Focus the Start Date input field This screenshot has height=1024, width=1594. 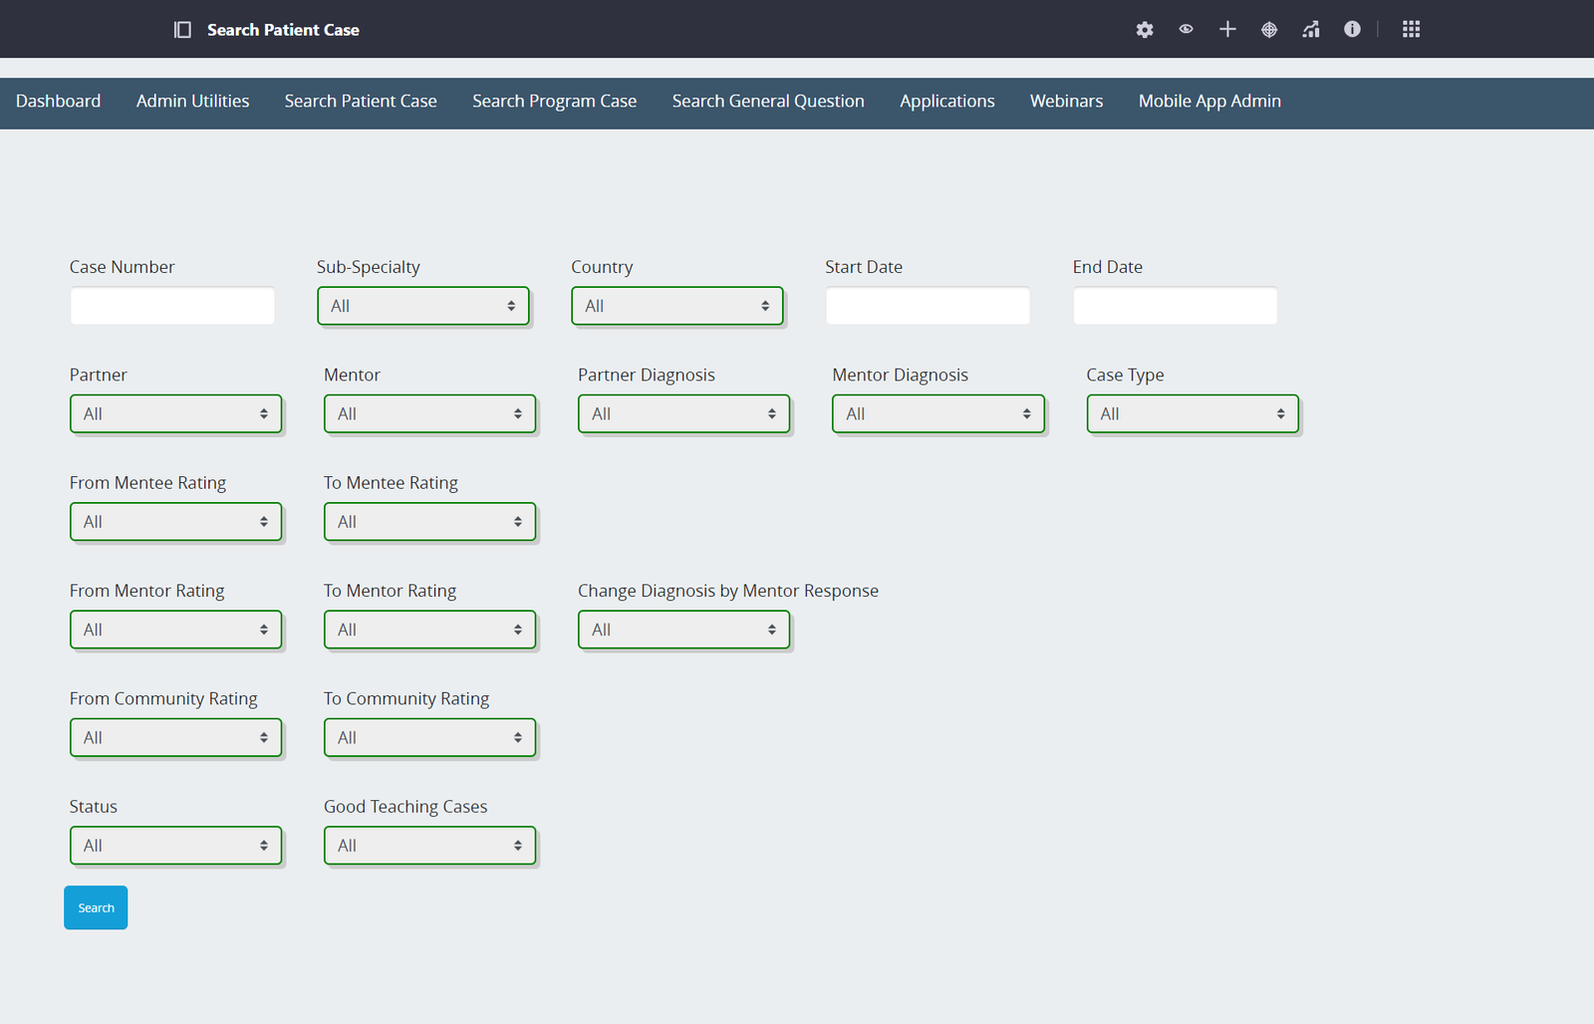point(927,306)
